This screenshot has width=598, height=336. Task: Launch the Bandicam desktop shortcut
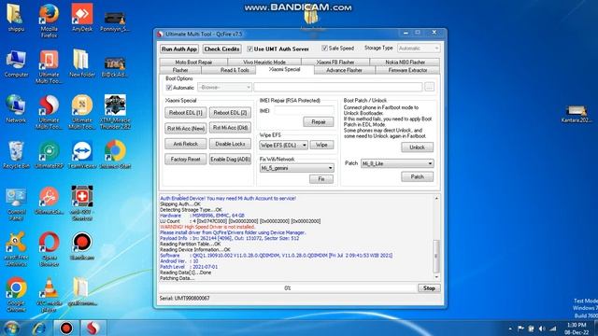click(82, 246)
